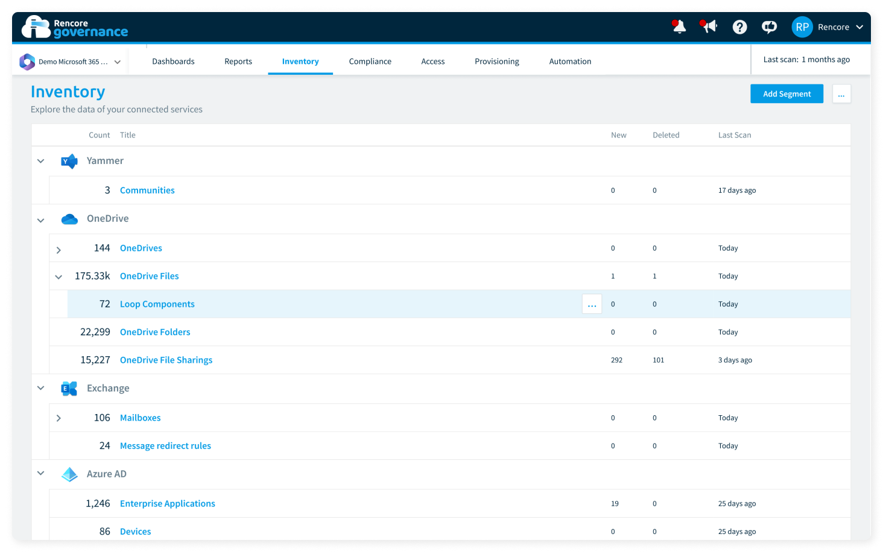Click the Exchange section title

pyautogui.click(x=108, y=389)
